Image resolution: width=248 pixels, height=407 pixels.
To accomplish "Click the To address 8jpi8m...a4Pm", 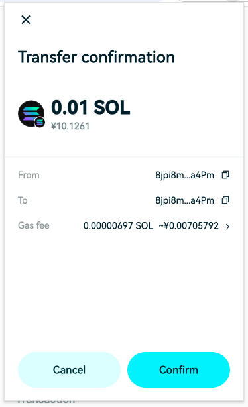I will pos(184,201).
